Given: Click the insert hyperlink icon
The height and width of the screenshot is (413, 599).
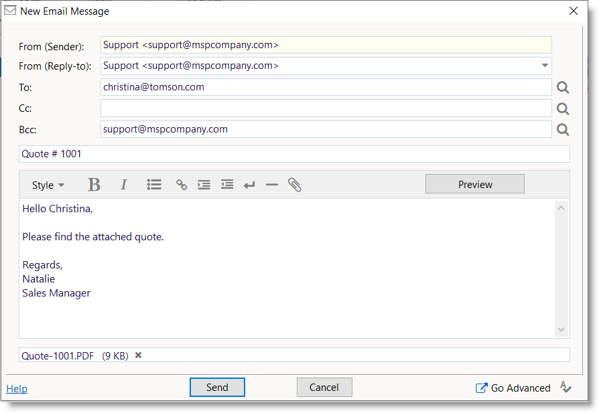Looking at the screenshot, I should [x=182, y=185].
